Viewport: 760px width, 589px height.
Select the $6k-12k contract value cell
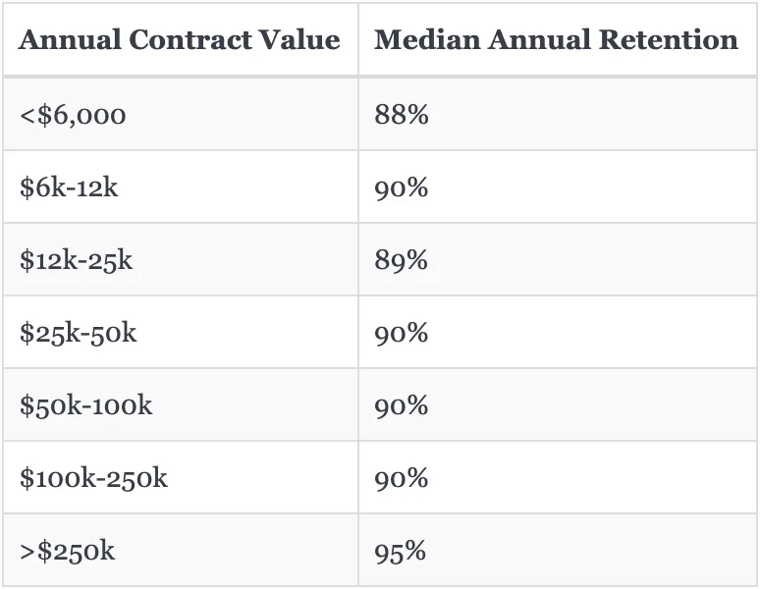[x=69, y=187]
